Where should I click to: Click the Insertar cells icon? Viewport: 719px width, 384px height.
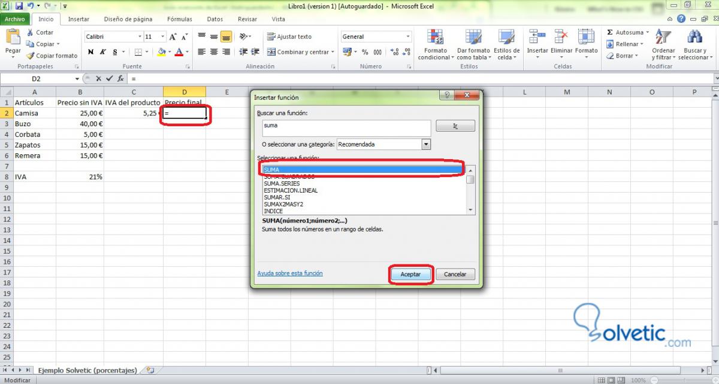pyautogui.click(x=537, y=37)
